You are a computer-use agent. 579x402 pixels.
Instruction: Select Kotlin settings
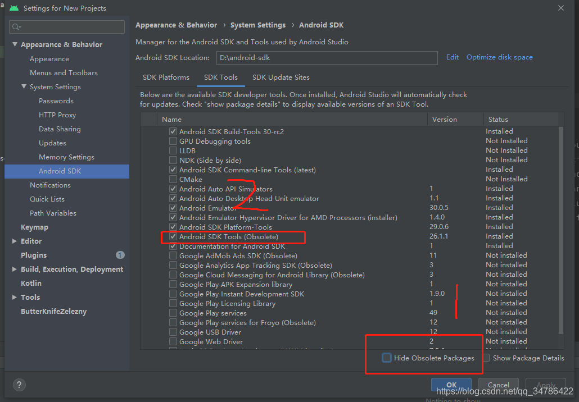tap(31, 283)
